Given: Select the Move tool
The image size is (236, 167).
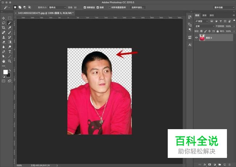Looking at the screenshot, I should click(x=4, y=18).
